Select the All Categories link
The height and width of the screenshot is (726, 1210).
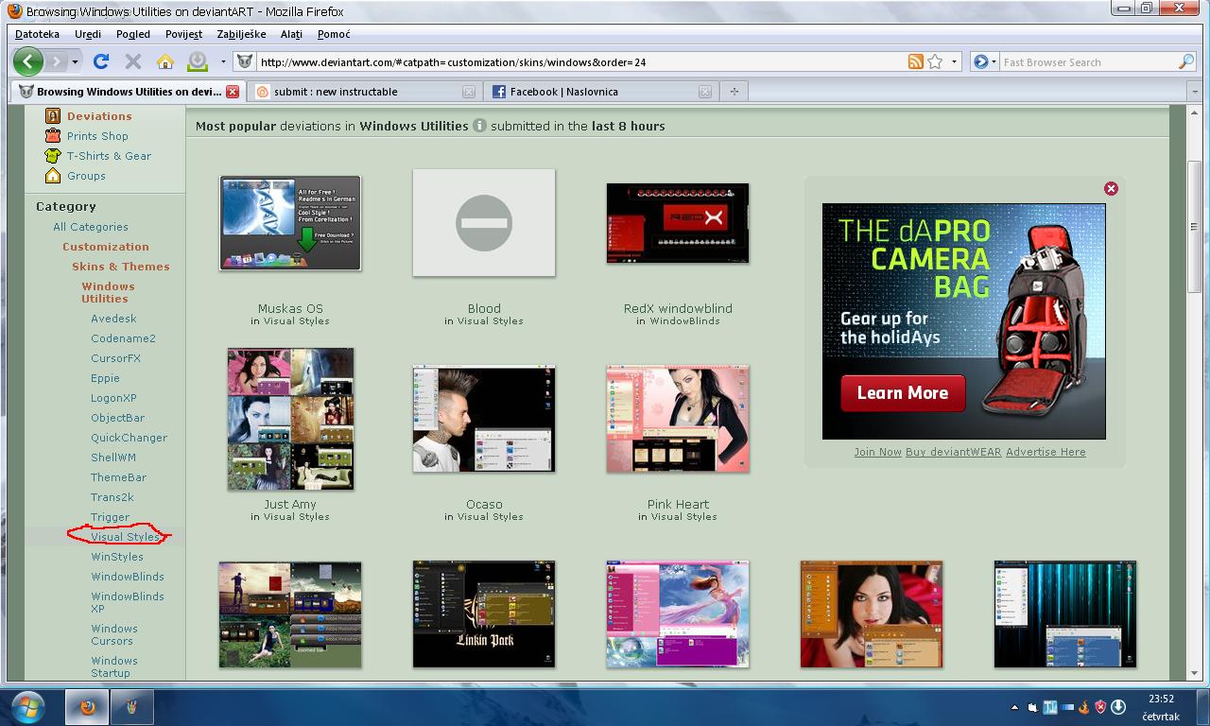click(x=91, y=227)
